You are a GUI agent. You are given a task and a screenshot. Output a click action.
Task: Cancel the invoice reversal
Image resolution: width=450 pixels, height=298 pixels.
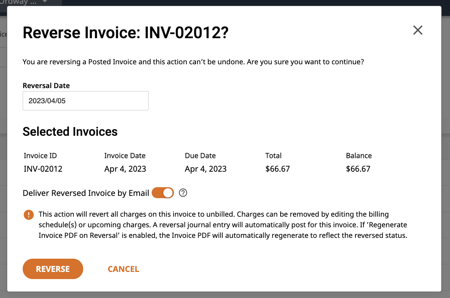[123, 269]
